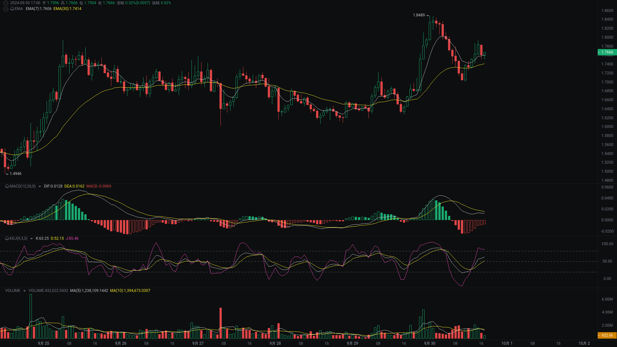Click the J:85.46 value in KDJ panel
The height and width of the screenshot is (347, 617).
[x=71, y=238]
